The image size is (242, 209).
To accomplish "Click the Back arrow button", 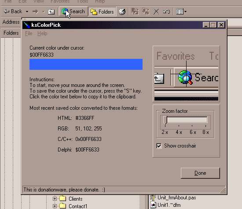I will (13, 11).
